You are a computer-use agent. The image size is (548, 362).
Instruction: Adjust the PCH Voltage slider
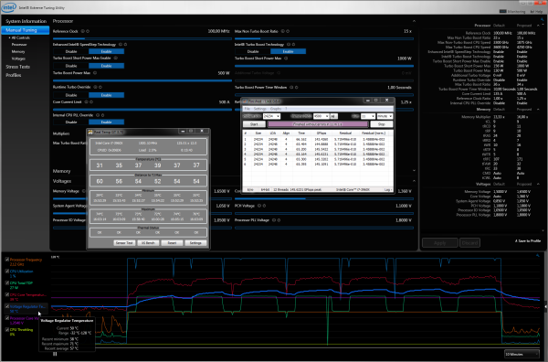coord(324,213)
